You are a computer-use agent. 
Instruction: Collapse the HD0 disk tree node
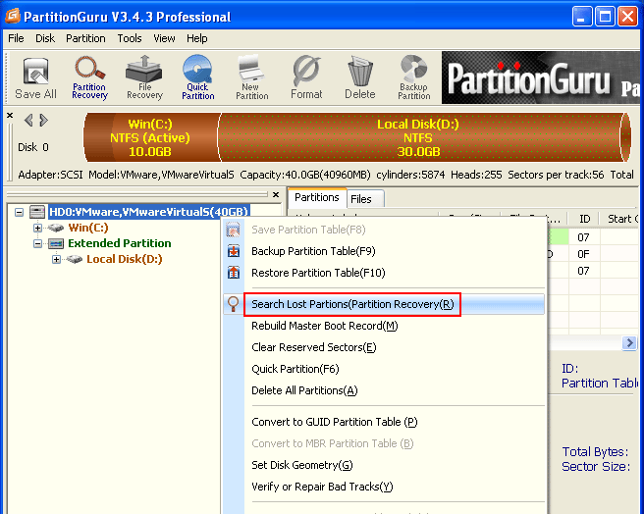pyautogui.click(x=19, y=212)
